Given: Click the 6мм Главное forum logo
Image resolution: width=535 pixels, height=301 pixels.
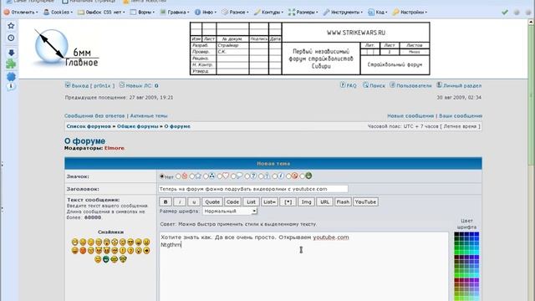Looking at the screenshot, I should click(x=66, y=48).
